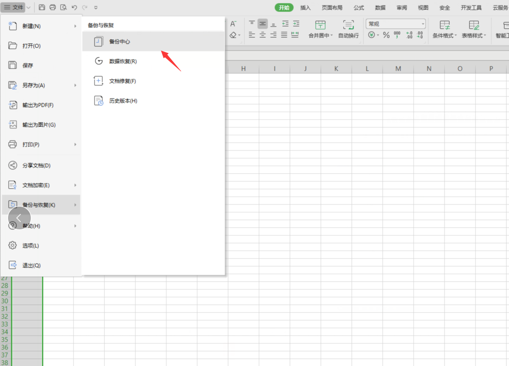509x366 pixels.
Task: Toggle vertical center alignment button
Action: pos(263,24)
